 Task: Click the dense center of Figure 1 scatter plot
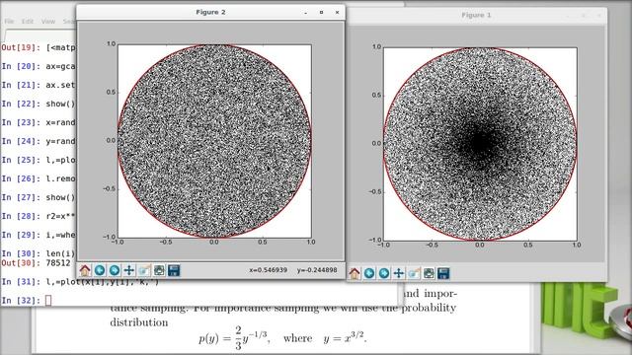click(479, 142)
